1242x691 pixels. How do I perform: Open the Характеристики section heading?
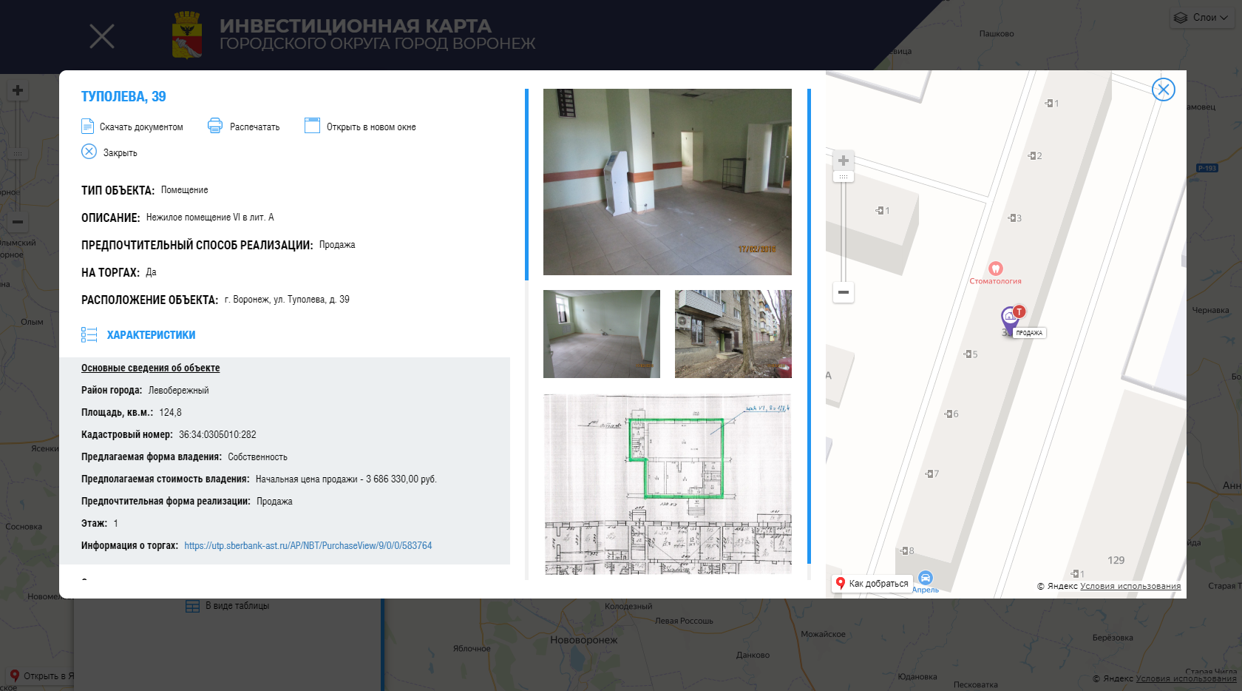pyautogui.click(x=151, y=335)
